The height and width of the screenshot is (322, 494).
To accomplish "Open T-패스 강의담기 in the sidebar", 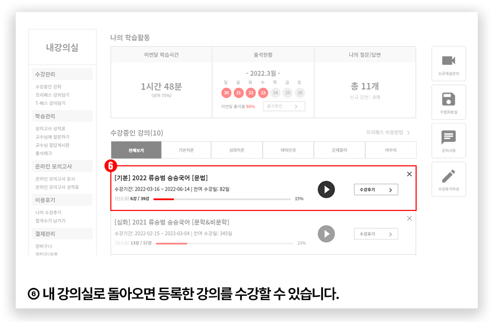I will 50,103.
